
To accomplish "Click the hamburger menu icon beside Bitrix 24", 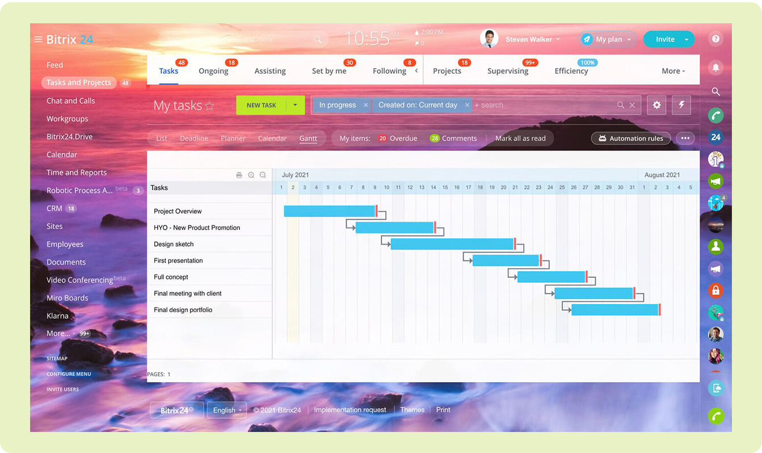I will (38, 40).
